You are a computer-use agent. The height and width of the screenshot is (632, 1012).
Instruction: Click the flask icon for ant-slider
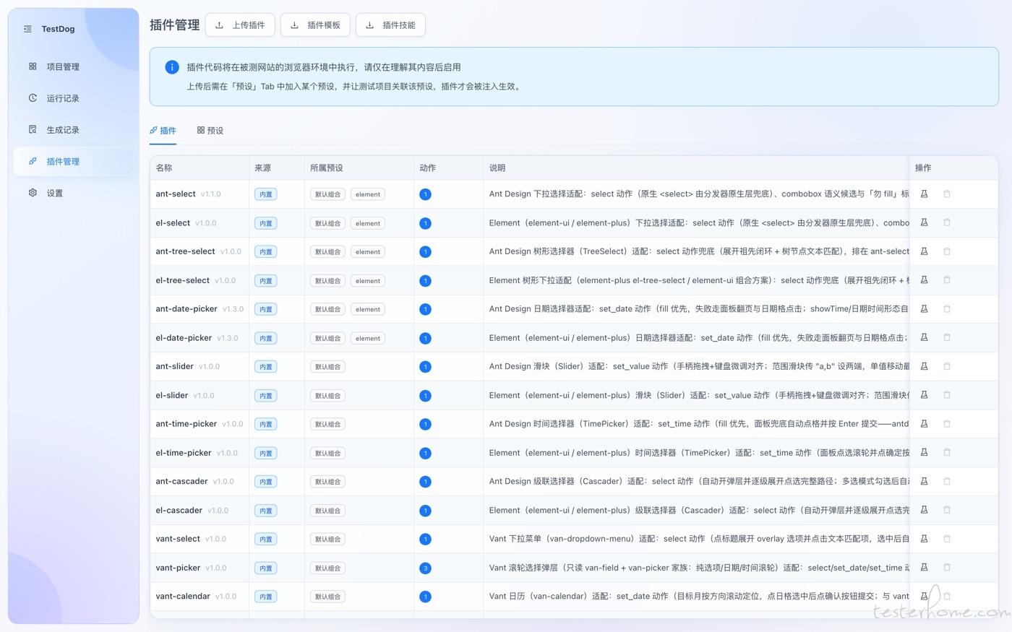point(924,366)
